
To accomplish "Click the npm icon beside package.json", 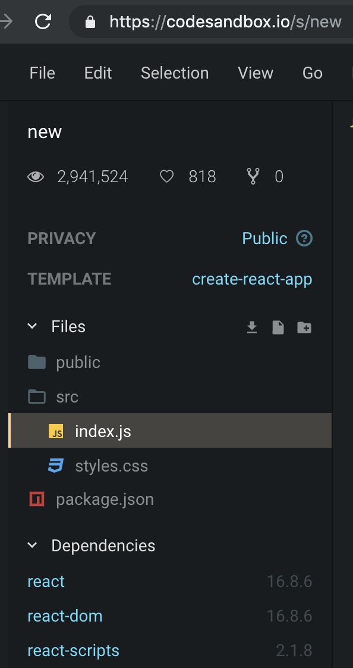I will tap(36, 499).
